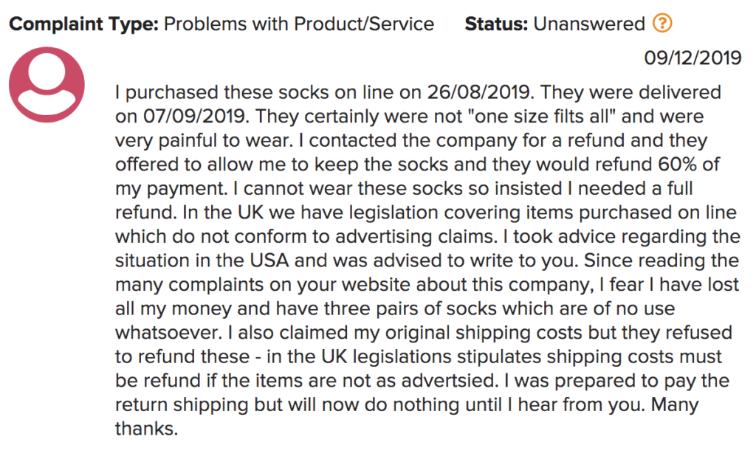756x459 pixels.
Task: Click the Unanswered status text
Action: pyautogui.click(x=588, y=24)
